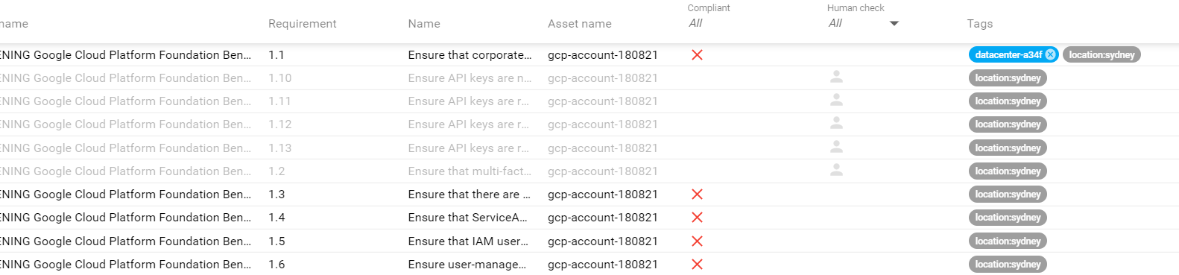1179x275 pixels.
Task: Select requirement cell 1.10
Action: (x=280, y=78)
